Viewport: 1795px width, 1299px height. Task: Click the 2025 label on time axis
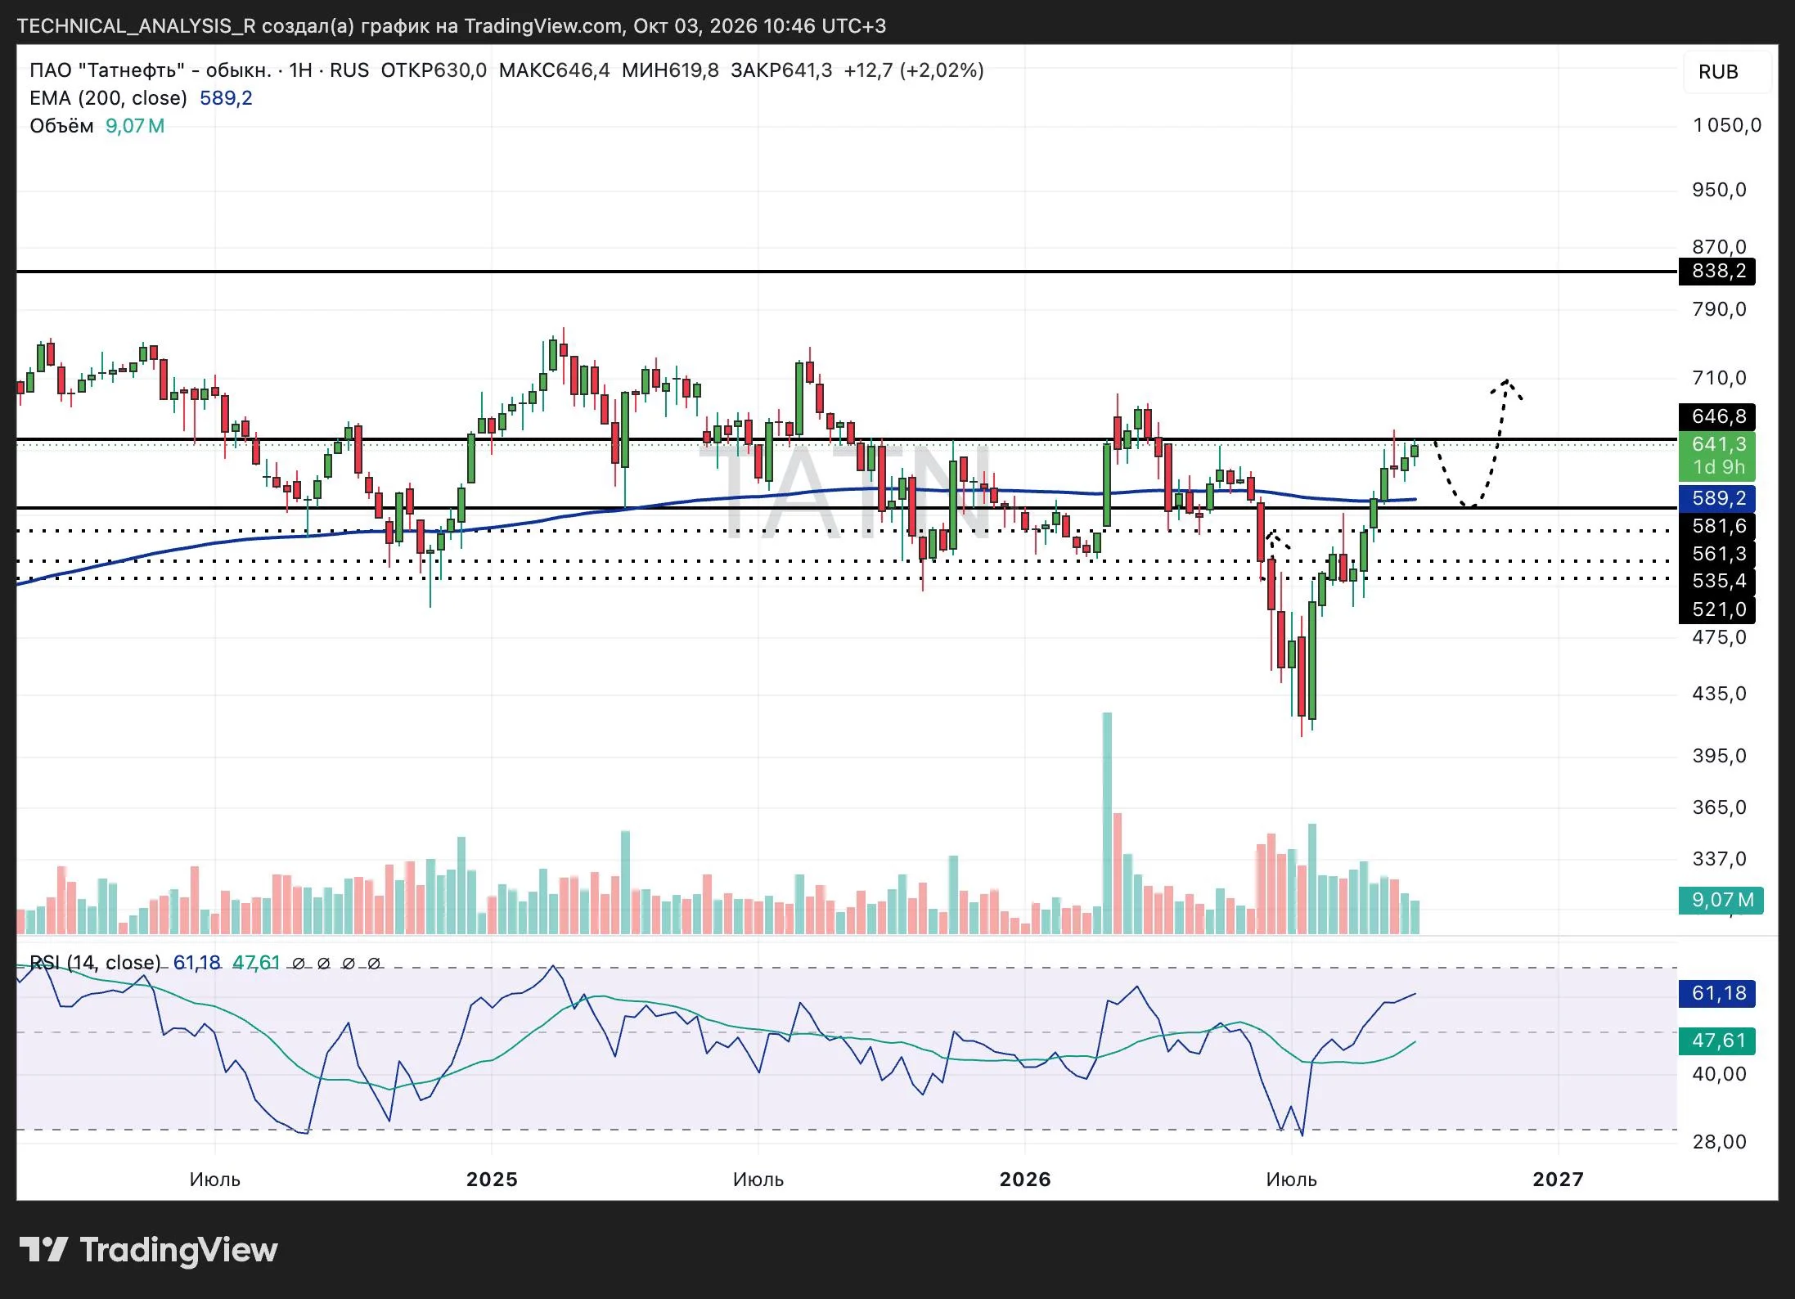[492, 1180]
